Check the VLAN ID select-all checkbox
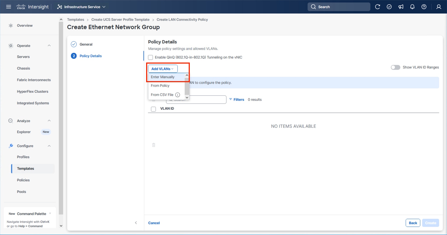 [x=153, y=109]
